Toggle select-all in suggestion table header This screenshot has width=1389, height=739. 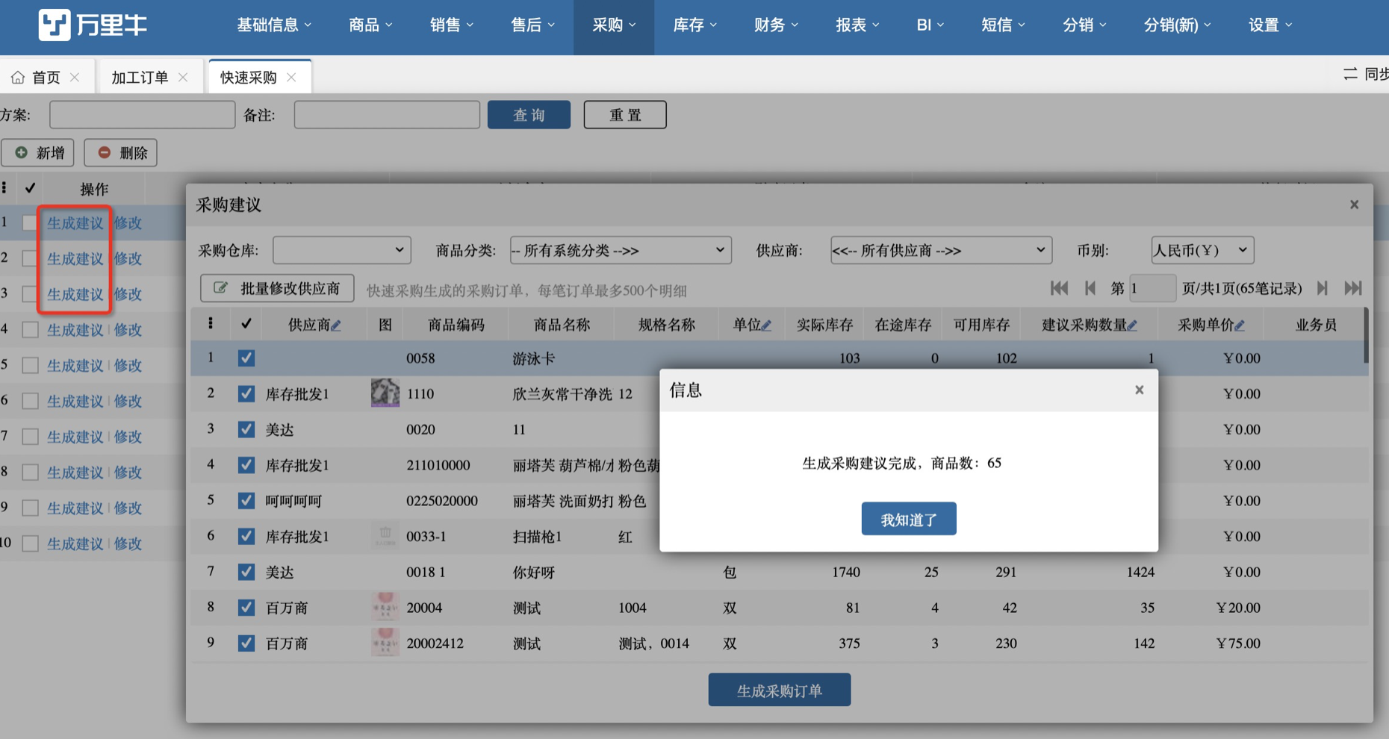pos(246,324)
